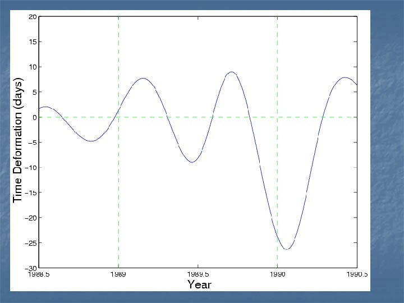404x303 pixels.
Task: Click the x-axis tick label '1989'
Action: coord(118,274)
